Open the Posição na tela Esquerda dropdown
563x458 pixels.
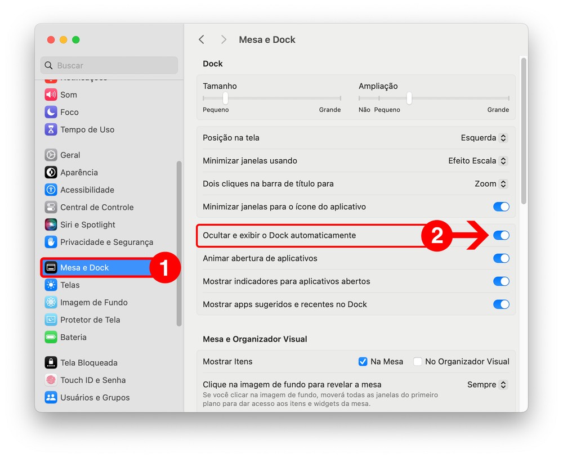(484, 138)
